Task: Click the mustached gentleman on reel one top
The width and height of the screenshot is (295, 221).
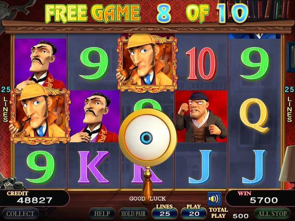Action: coord(40,62)
